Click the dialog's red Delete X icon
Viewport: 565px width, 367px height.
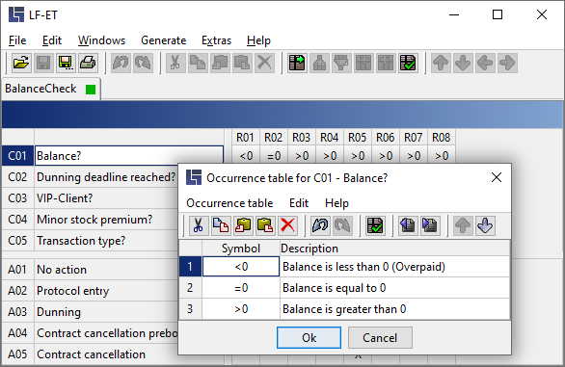coord(287,225)
